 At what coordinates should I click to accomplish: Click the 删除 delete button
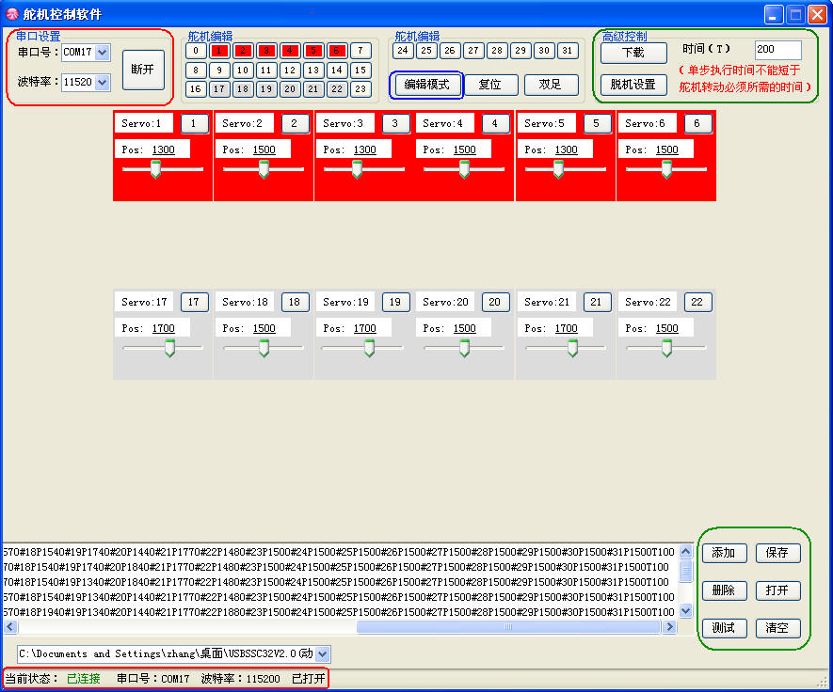pyautogui.click(x=724, y=590)
